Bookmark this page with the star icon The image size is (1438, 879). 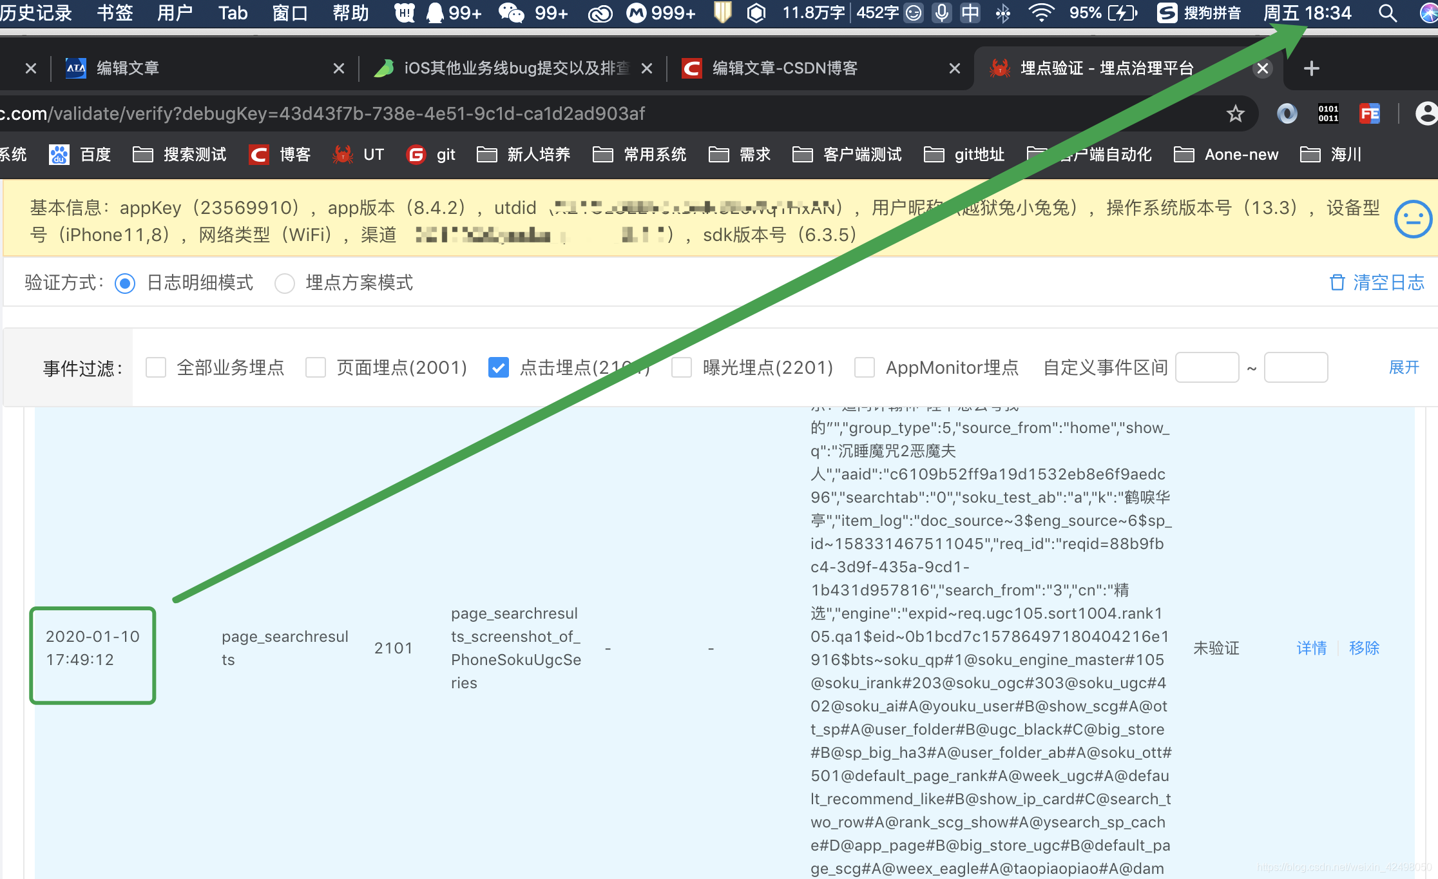tap(1235, 114)
